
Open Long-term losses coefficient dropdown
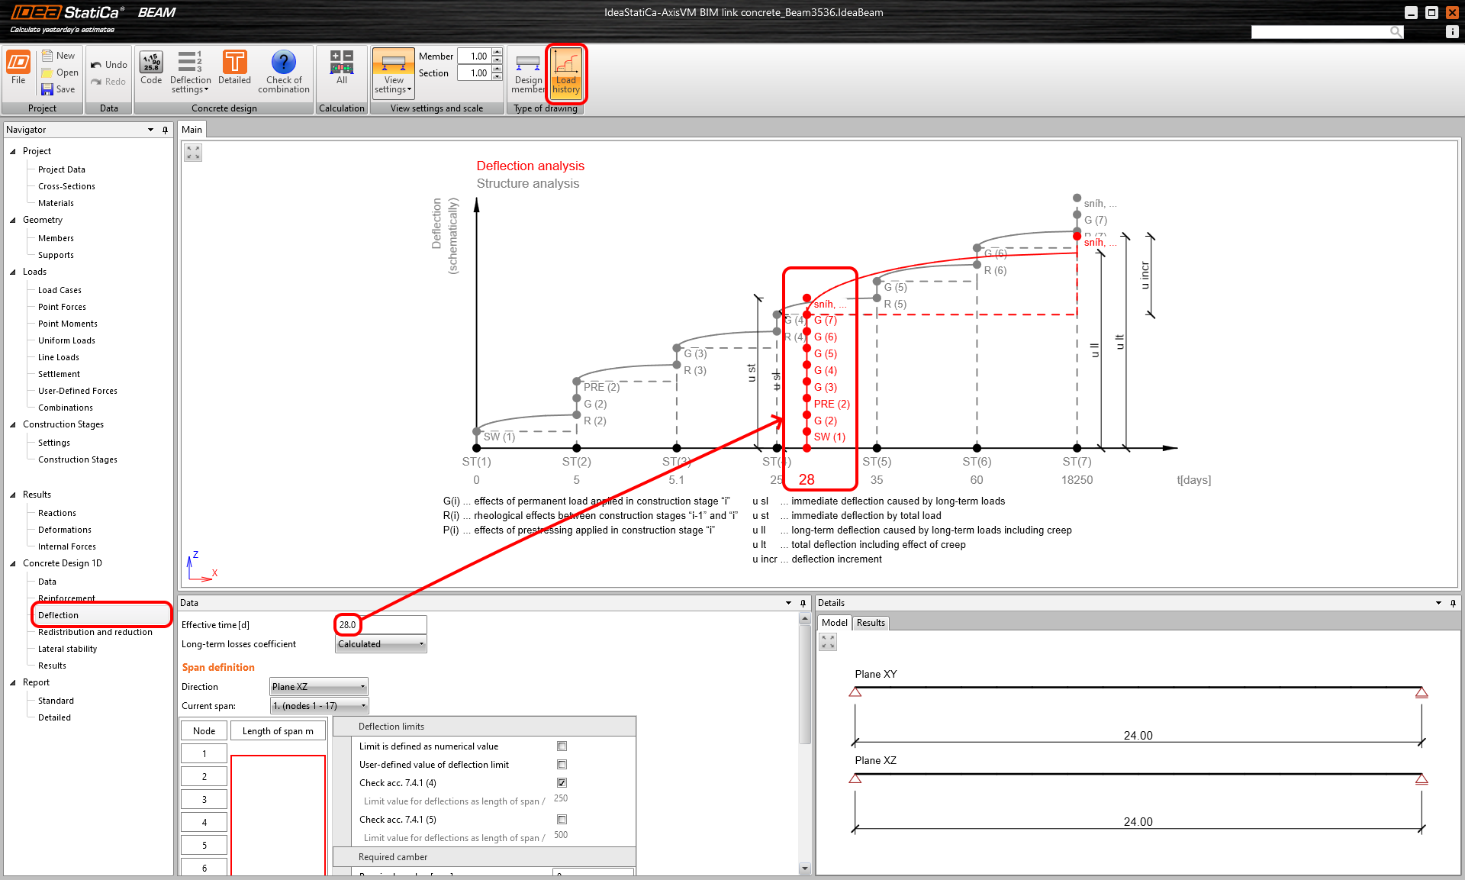tap(381, 644)
